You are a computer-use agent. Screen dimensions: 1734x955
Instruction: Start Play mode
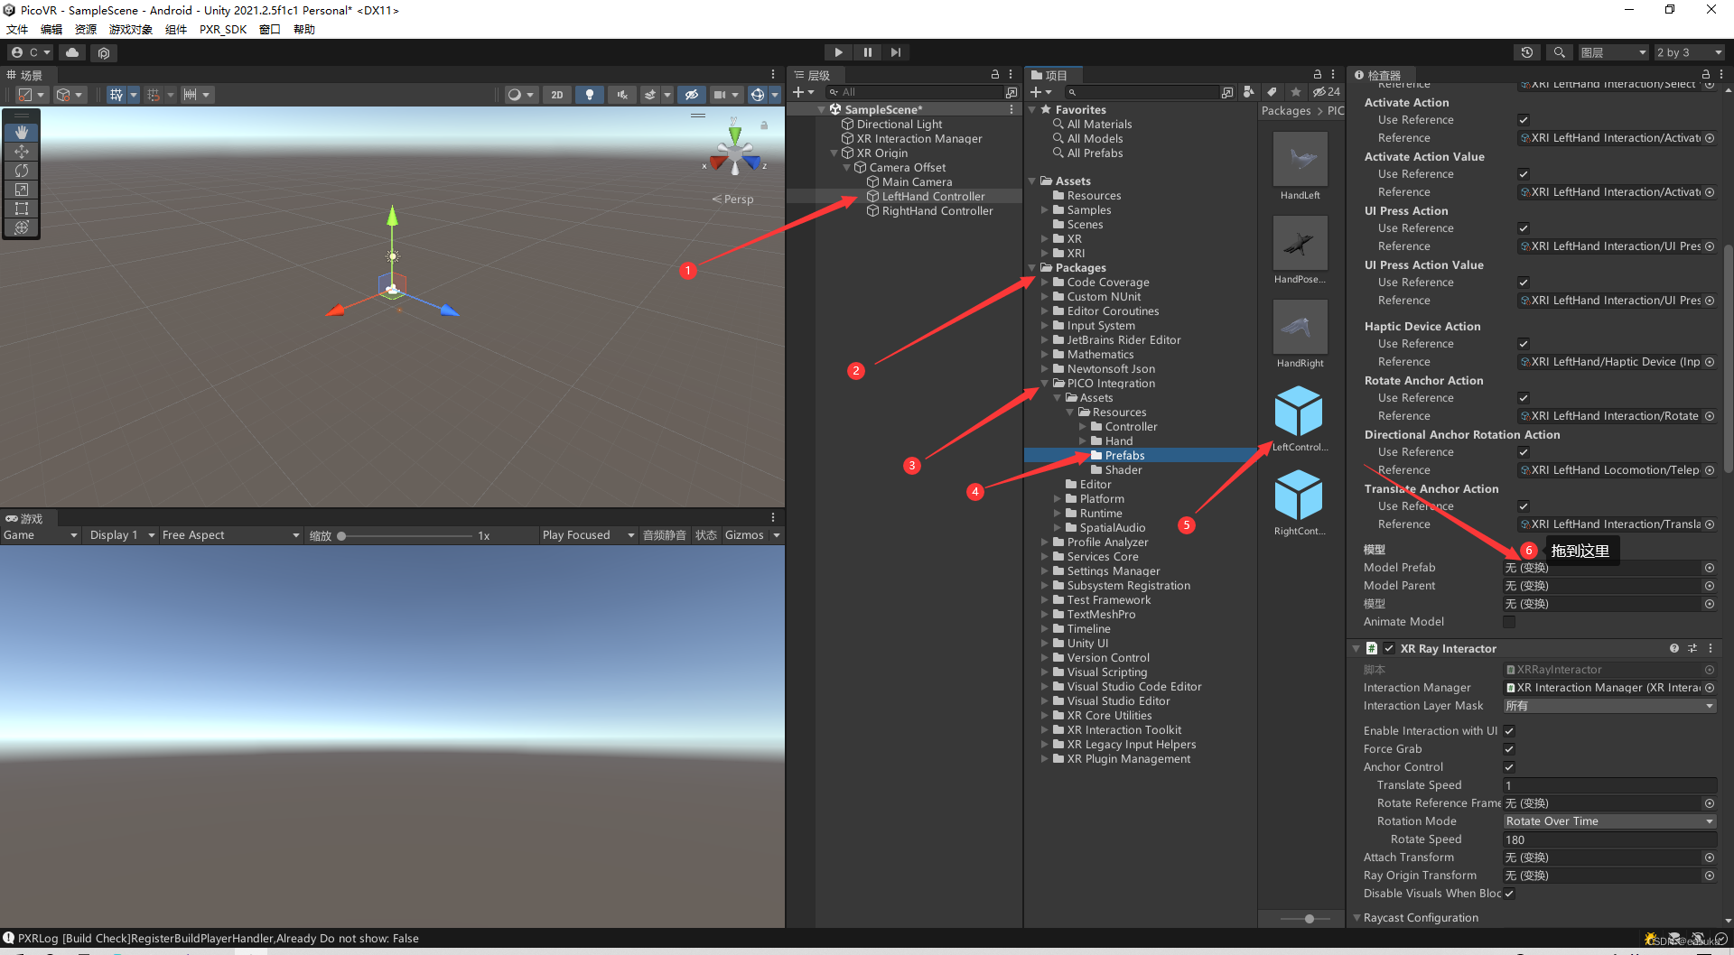(838, 52)
